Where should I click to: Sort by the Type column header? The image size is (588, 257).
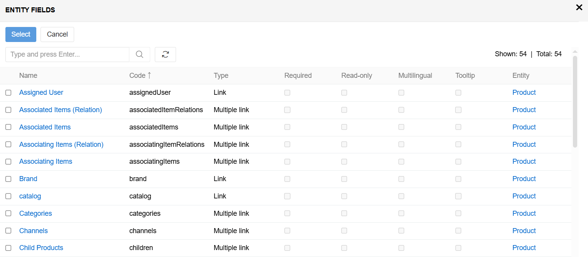(x=221, y=76)
